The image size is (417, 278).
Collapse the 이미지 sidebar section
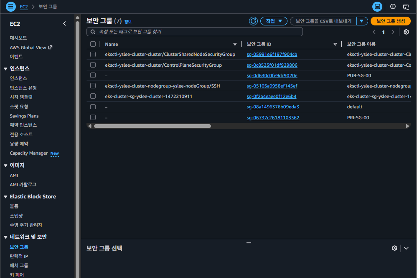[x=5, y=165]
